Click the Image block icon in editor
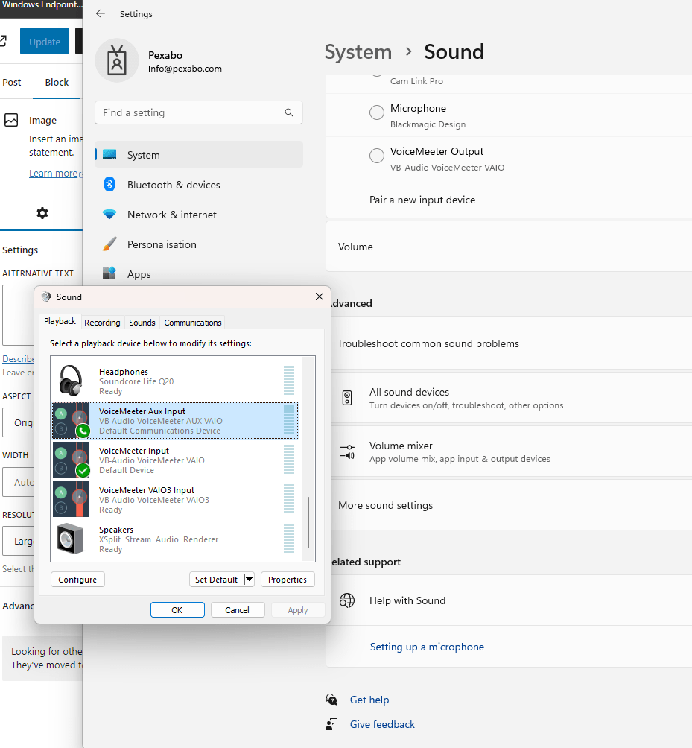The image size is (692, 748). pos(11,120)
